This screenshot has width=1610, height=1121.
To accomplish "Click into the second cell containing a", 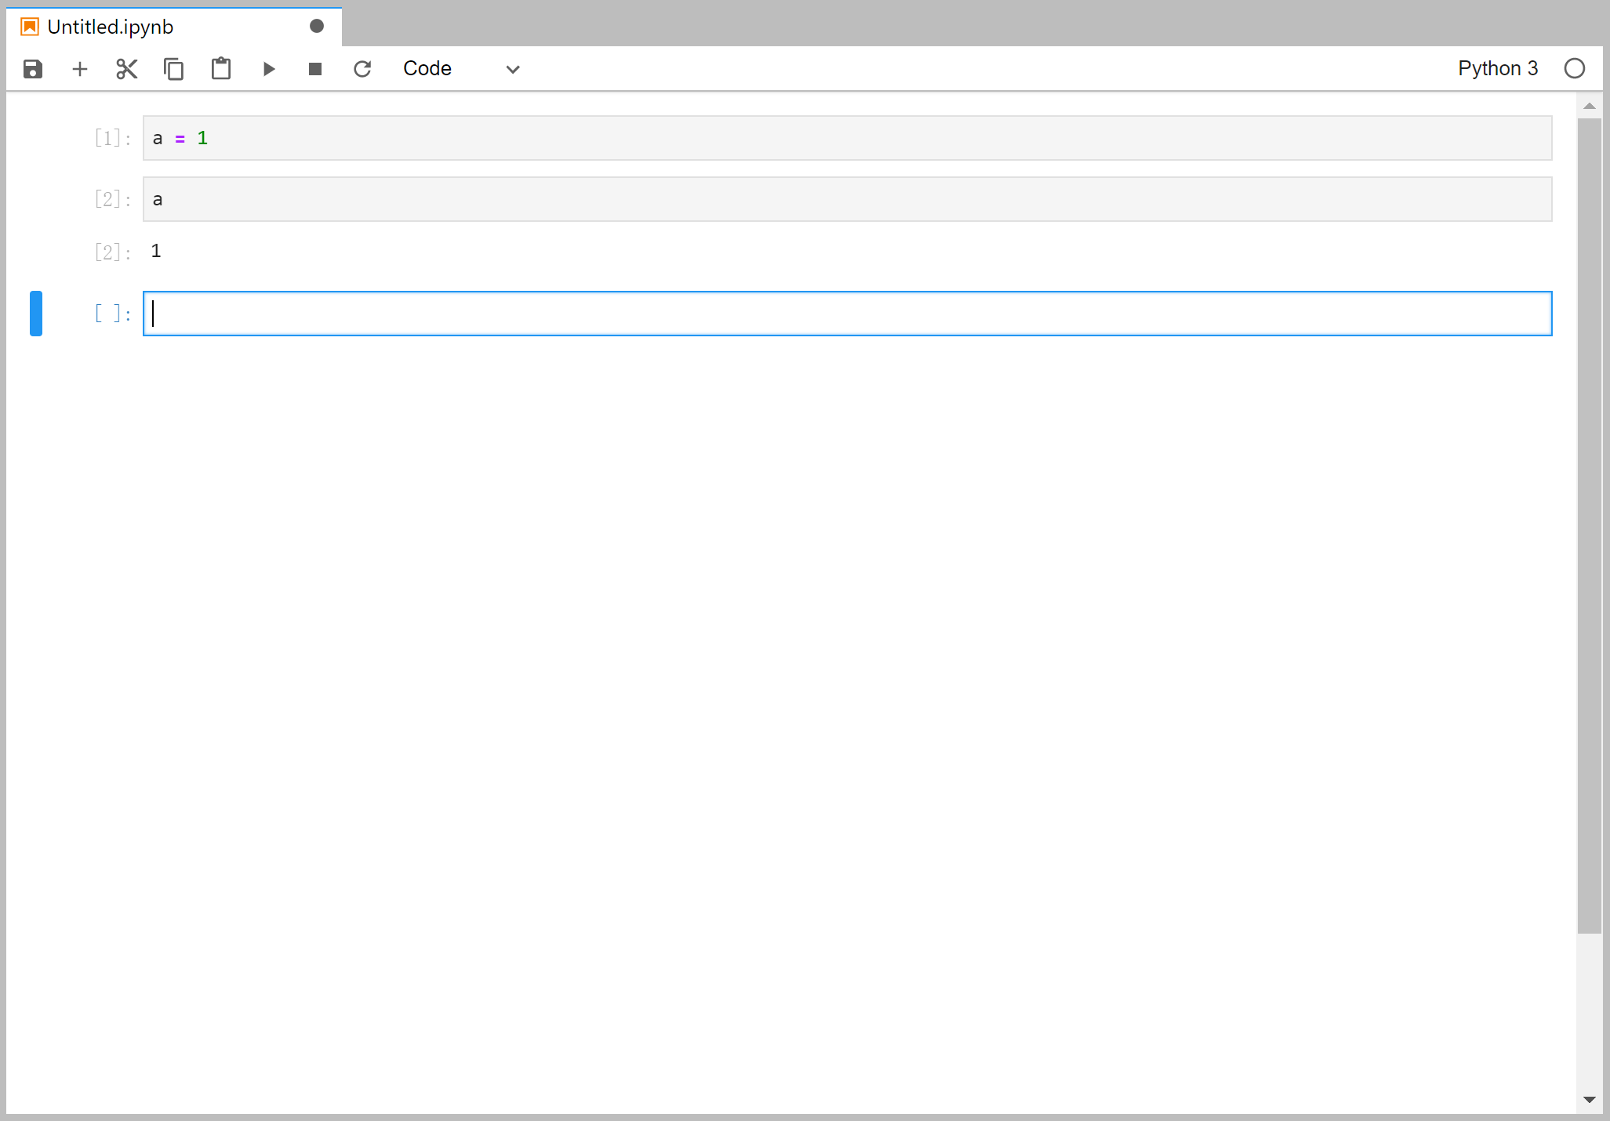I will pyautogui.click(x=847, y=199).
